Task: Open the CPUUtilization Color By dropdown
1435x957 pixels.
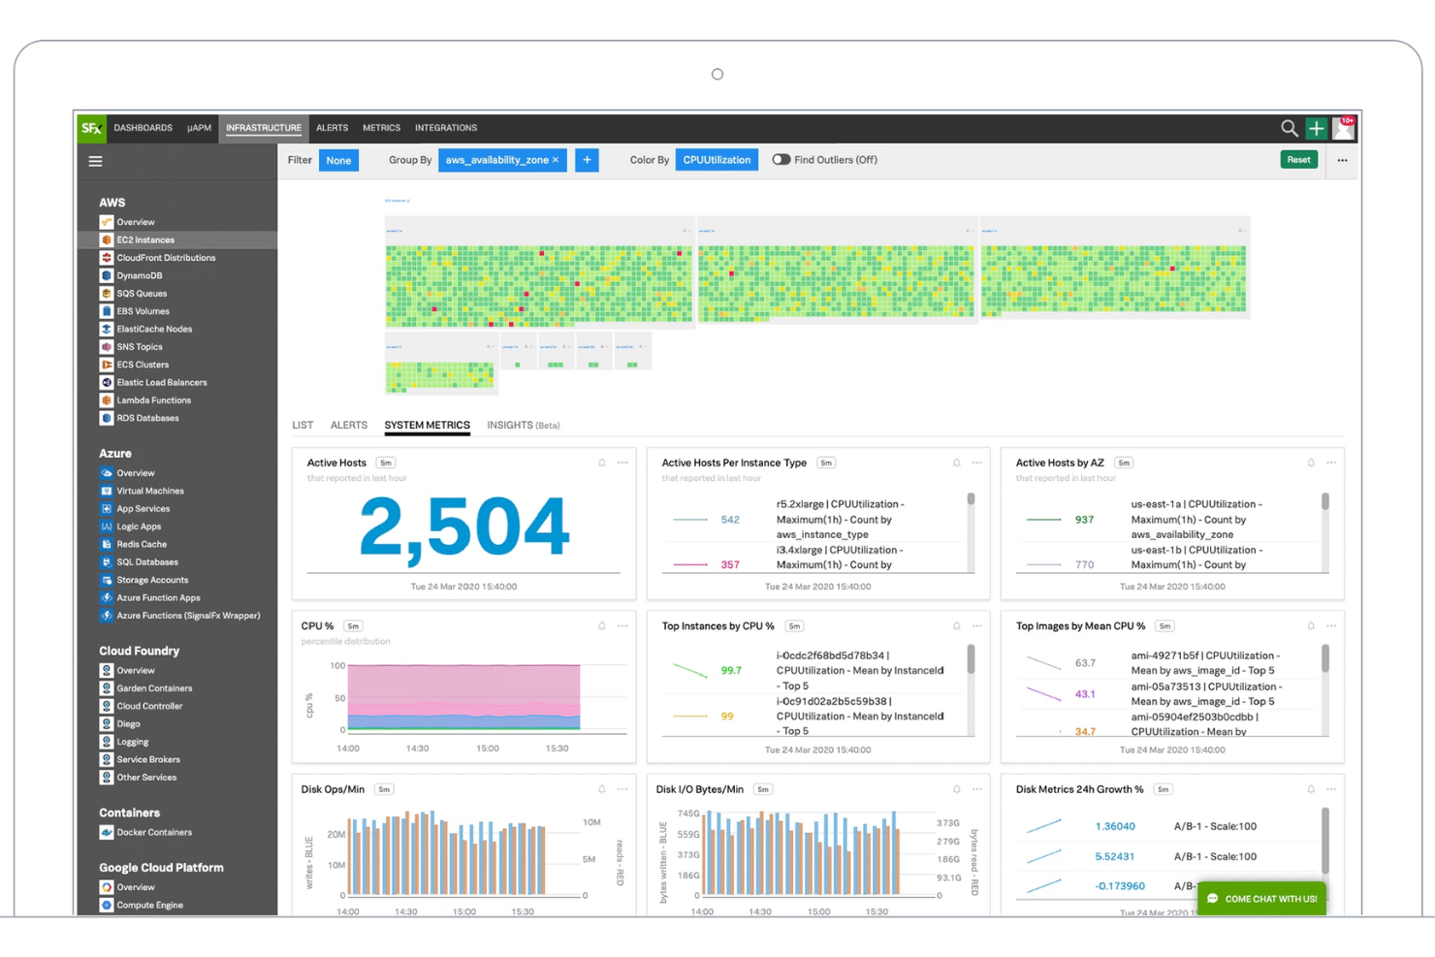Action: pyautogui.click(x=717, y=159)
